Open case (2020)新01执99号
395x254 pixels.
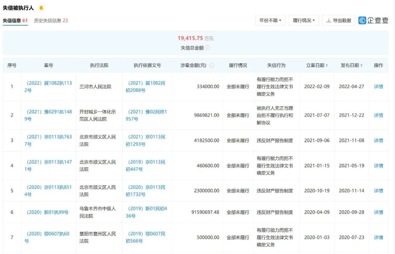(48, 212)
